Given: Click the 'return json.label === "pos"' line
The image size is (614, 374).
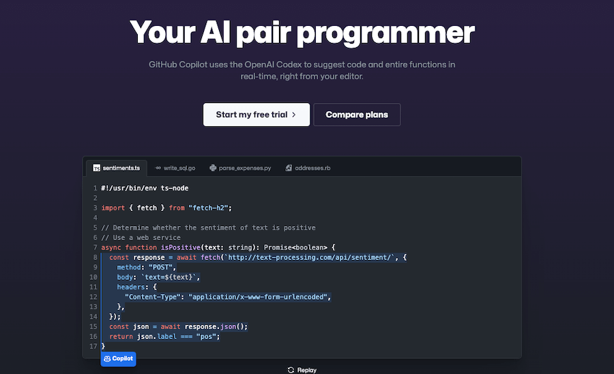Looking at the screenshot, I should pyautogui.click(x=164, y=336).
